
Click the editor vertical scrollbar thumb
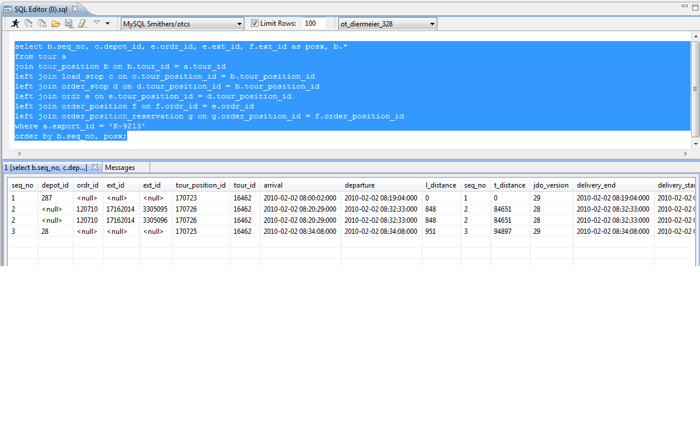click(x=695, y=89)
